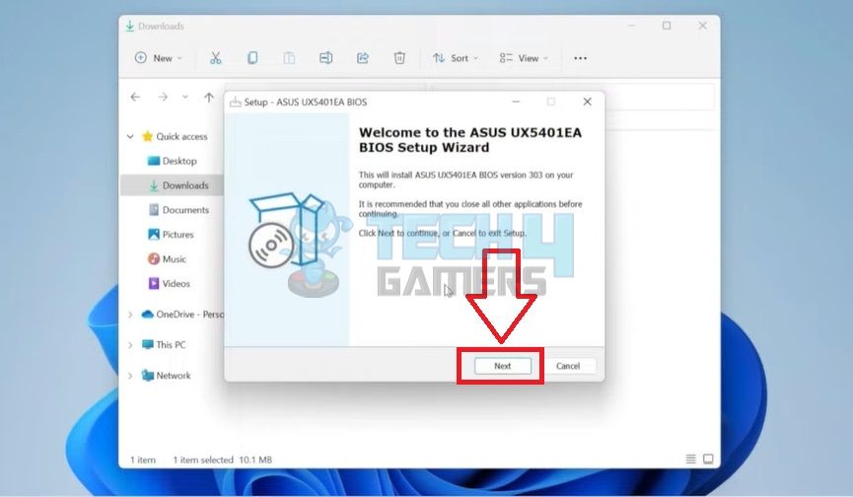Go back with the left arrow in File Explorer
The width and height of the screenshot is (853, 497).
coord(135,98)
